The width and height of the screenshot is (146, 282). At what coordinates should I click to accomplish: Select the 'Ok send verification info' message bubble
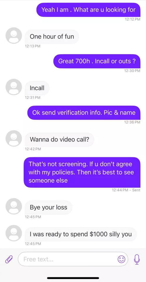[84, 112]
